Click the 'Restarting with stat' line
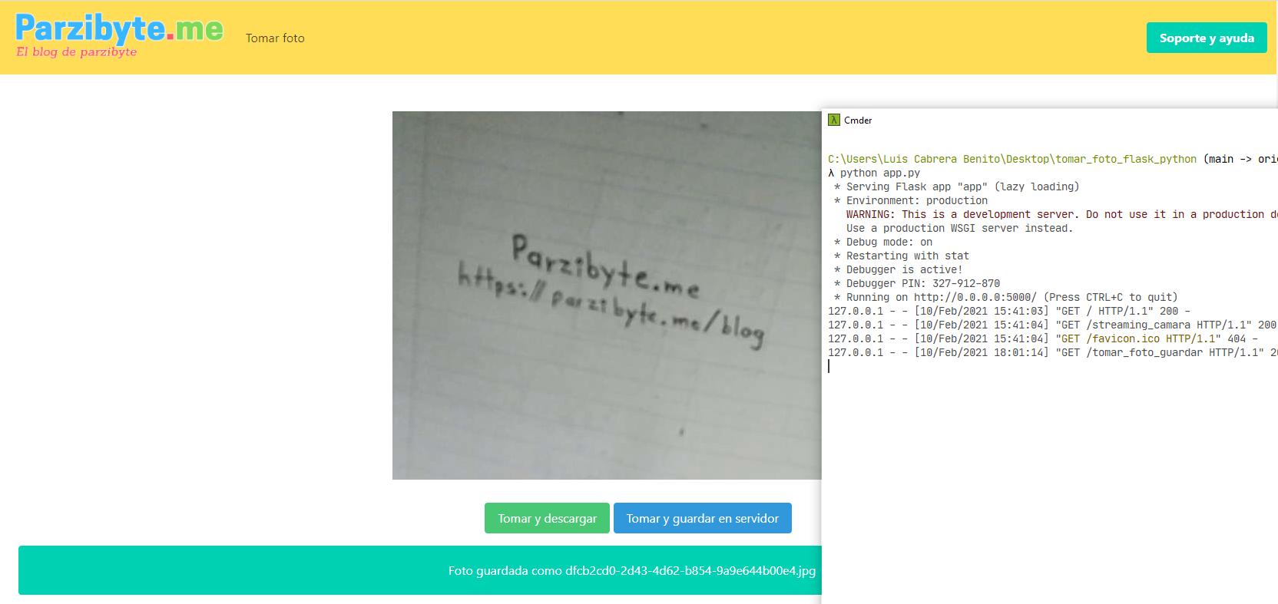The height and width of the screenshot is (604, 1278). click(902, 256)
